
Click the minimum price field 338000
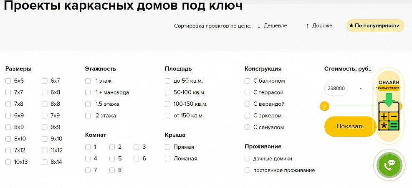[x=336, y=89]
